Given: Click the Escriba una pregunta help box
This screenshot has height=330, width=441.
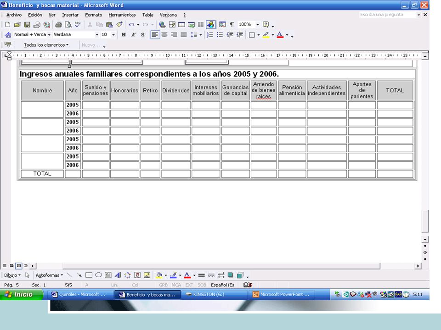Looking at the screenshot, I should pyautogui.click(x=388, y=15).
